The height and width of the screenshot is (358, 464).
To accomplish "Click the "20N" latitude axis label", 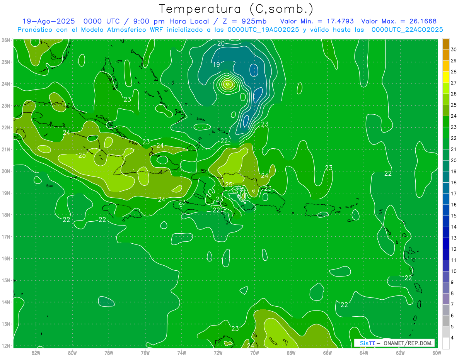I will (6, 171).
